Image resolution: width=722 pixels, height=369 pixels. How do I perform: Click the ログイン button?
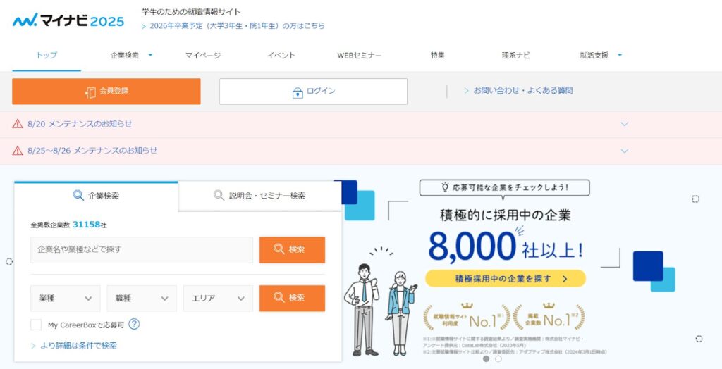click(x=313, y=92)
